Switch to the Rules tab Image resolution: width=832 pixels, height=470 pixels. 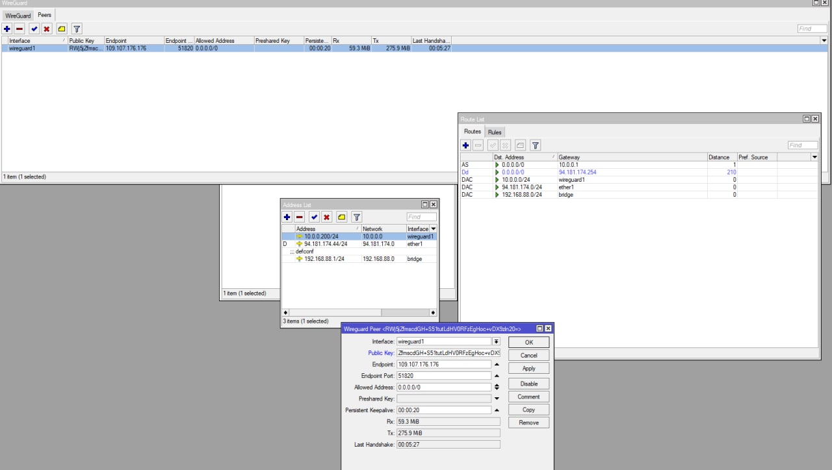[x=495, y=132]
